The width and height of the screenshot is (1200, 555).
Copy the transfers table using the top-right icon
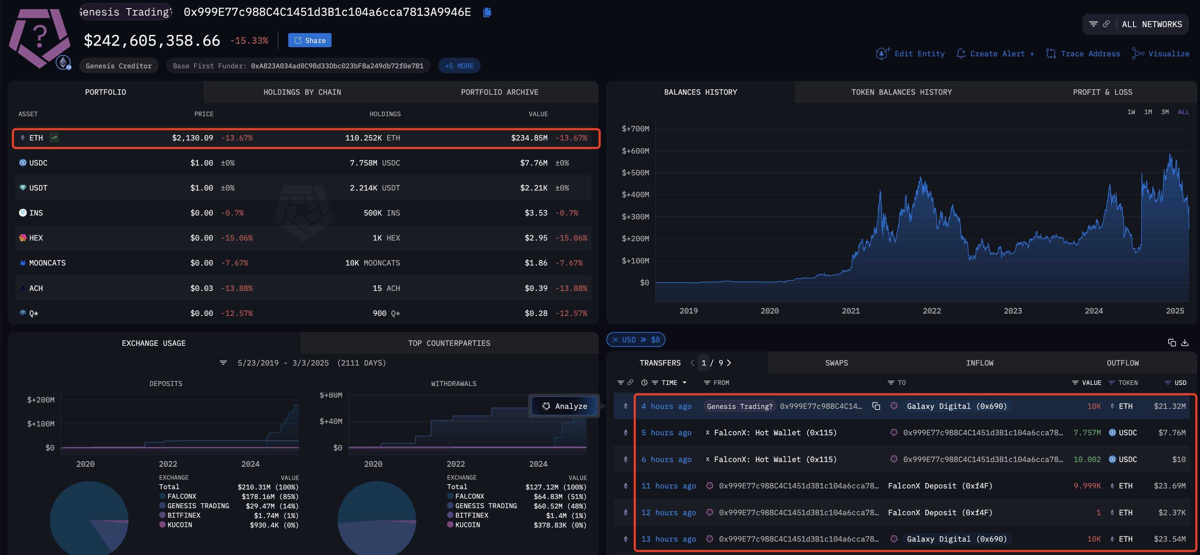click(1172, 343)
